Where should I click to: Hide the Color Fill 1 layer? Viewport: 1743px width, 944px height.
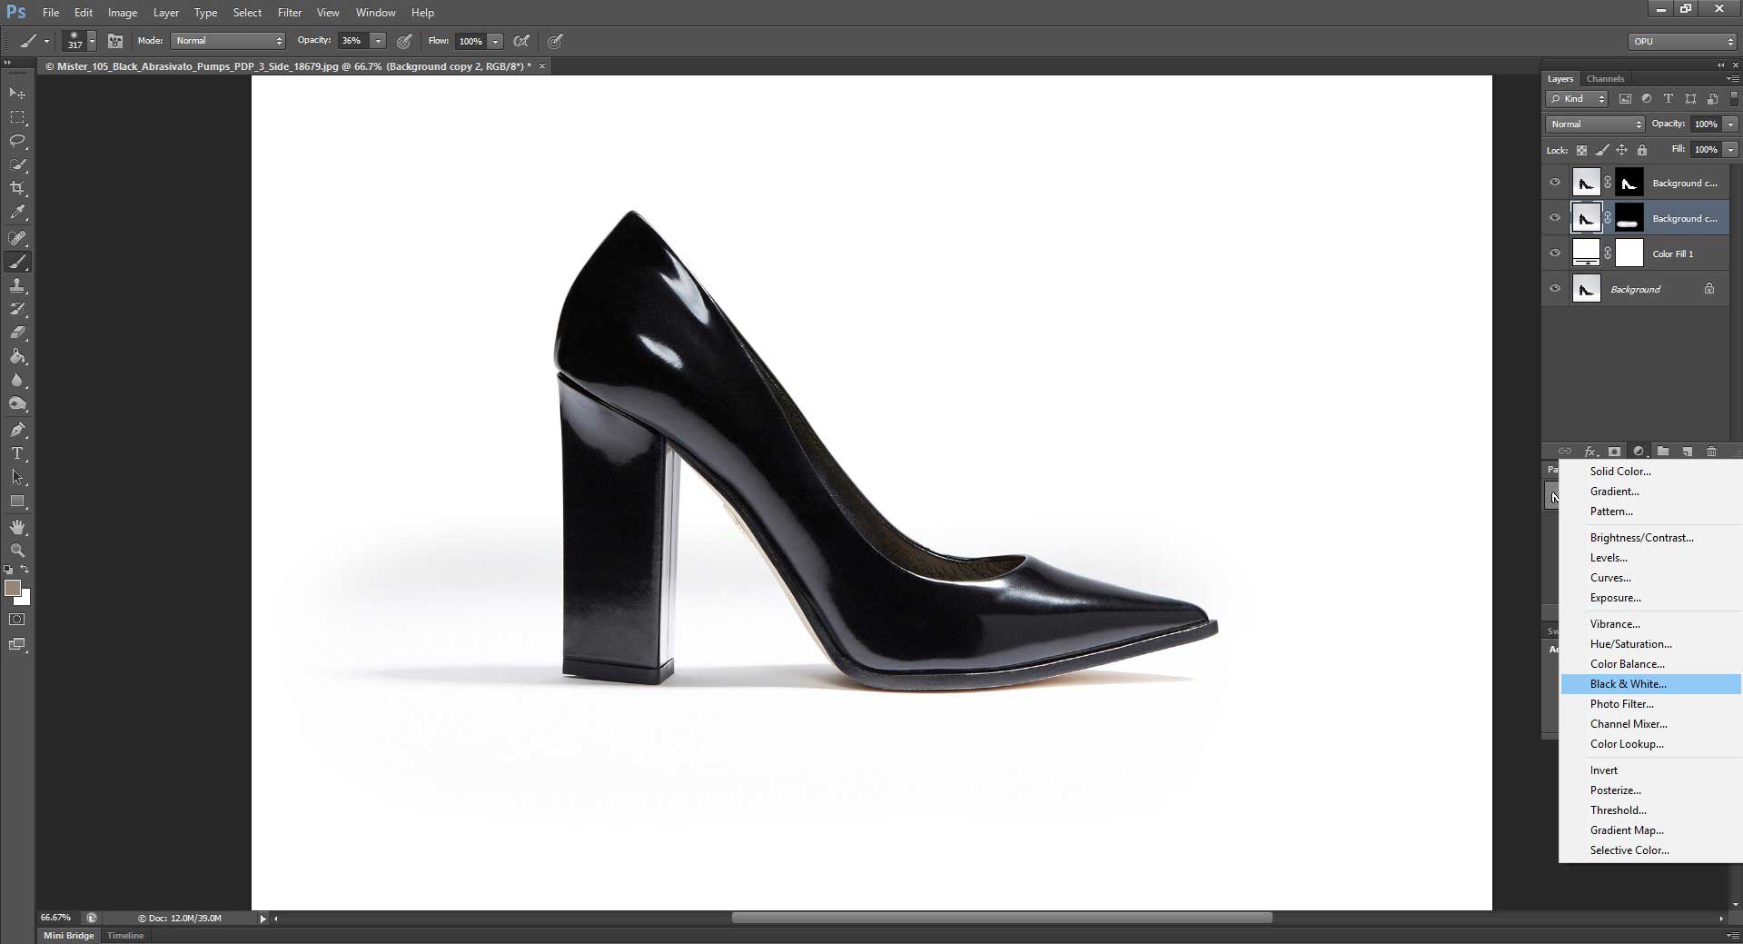pos(1555,253)
